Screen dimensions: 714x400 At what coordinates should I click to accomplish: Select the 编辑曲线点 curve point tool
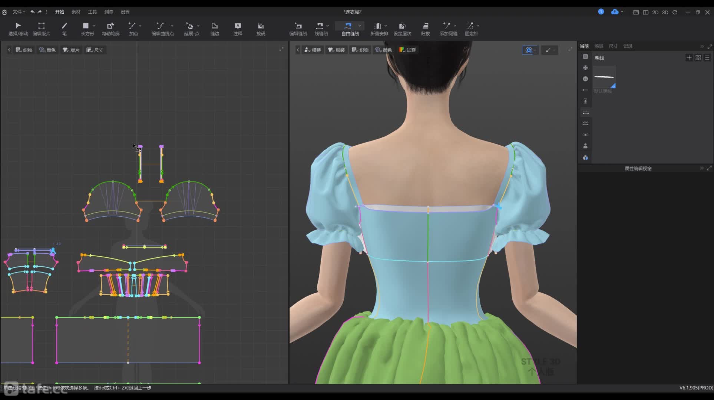(162, 29)
